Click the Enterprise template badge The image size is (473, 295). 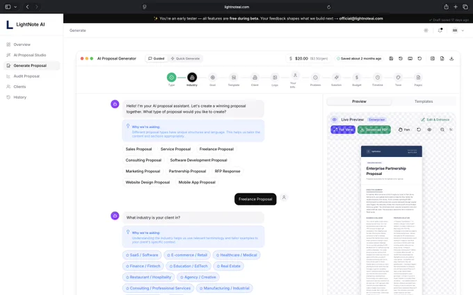[x=377, y=119]
